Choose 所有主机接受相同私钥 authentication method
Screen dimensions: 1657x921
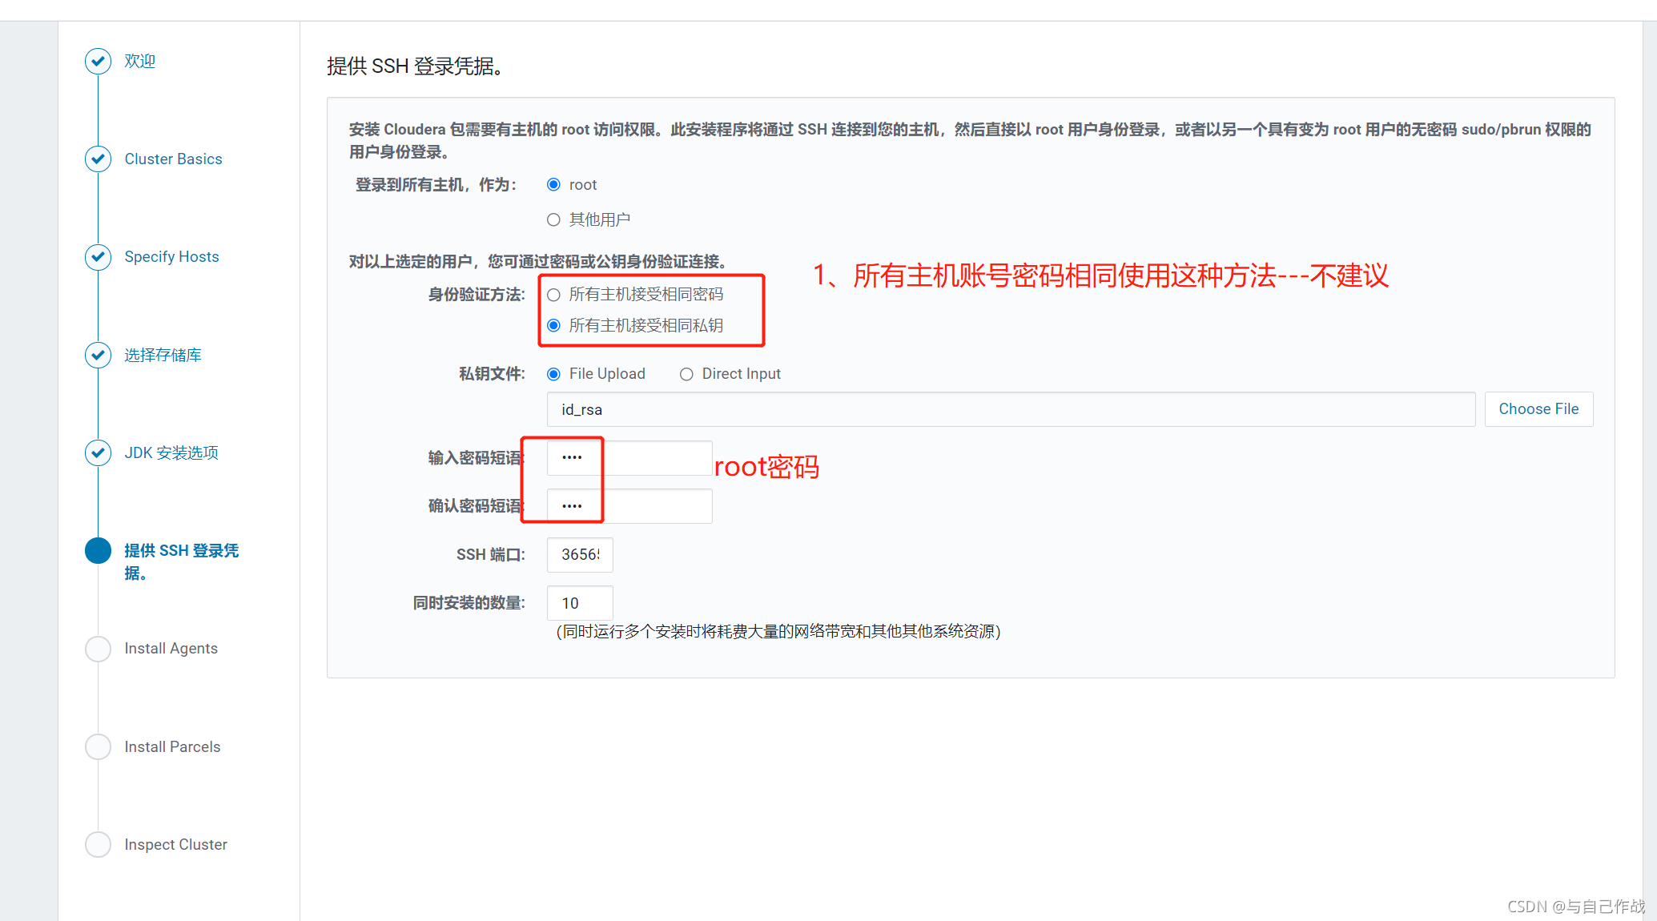pos(553,326)
